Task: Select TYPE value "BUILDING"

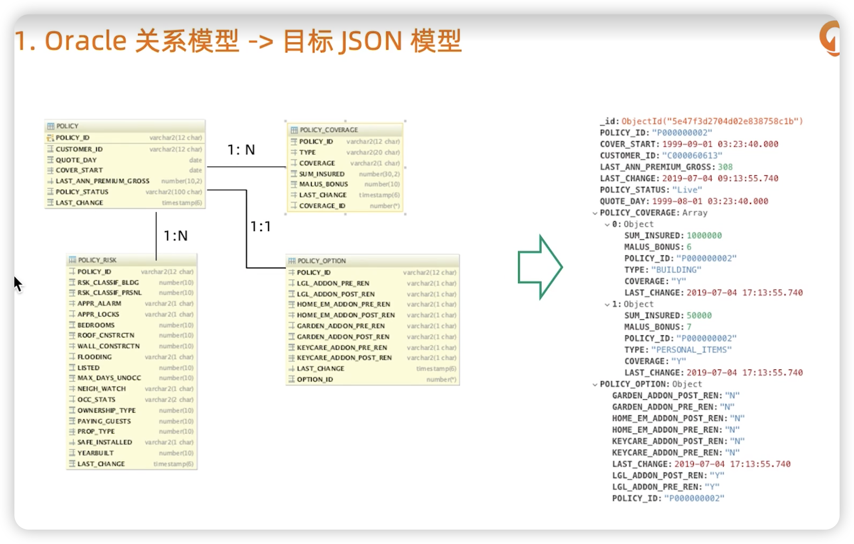Action: 676,270
